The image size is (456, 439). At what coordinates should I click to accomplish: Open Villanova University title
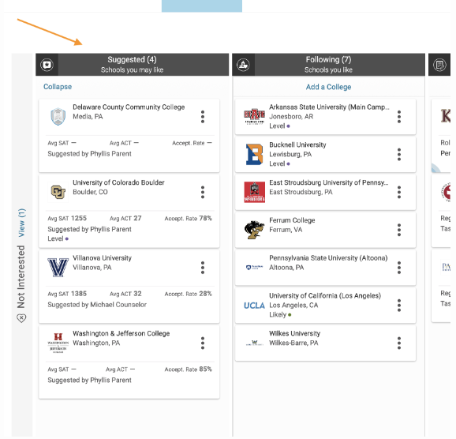[x=102, y=258]
